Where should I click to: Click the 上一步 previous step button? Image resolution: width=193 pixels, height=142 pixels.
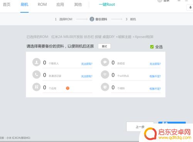(140, 127)
